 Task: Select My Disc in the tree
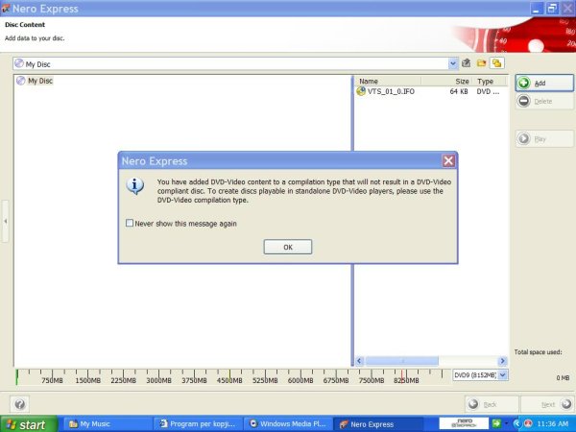(x=40, y=81)
